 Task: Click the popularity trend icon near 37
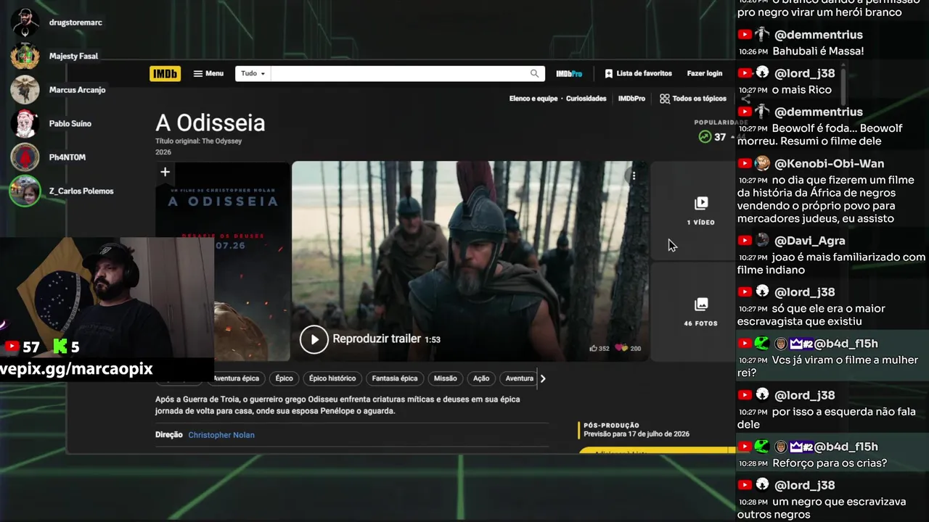[x=705, y=137]
